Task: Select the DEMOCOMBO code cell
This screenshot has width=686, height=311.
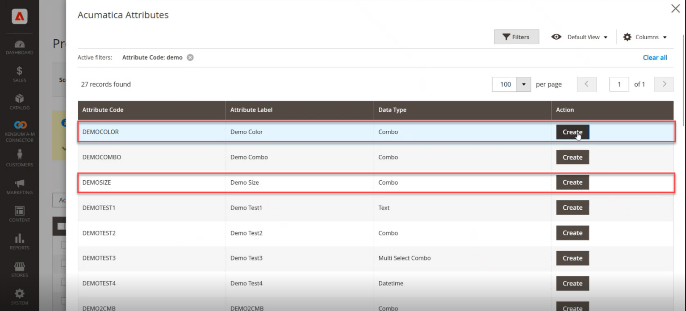Action: pos(151,157)
